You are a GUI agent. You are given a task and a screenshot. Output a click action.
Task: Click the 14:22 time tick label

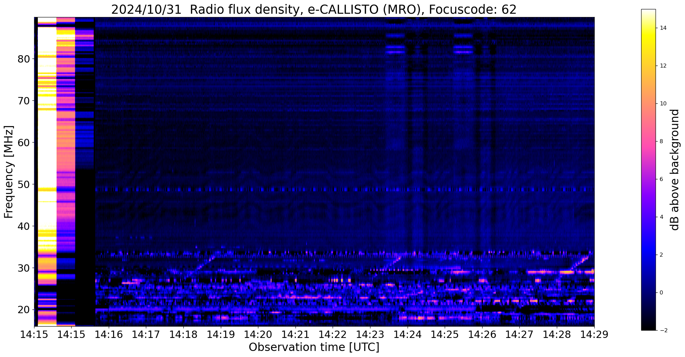333,335
